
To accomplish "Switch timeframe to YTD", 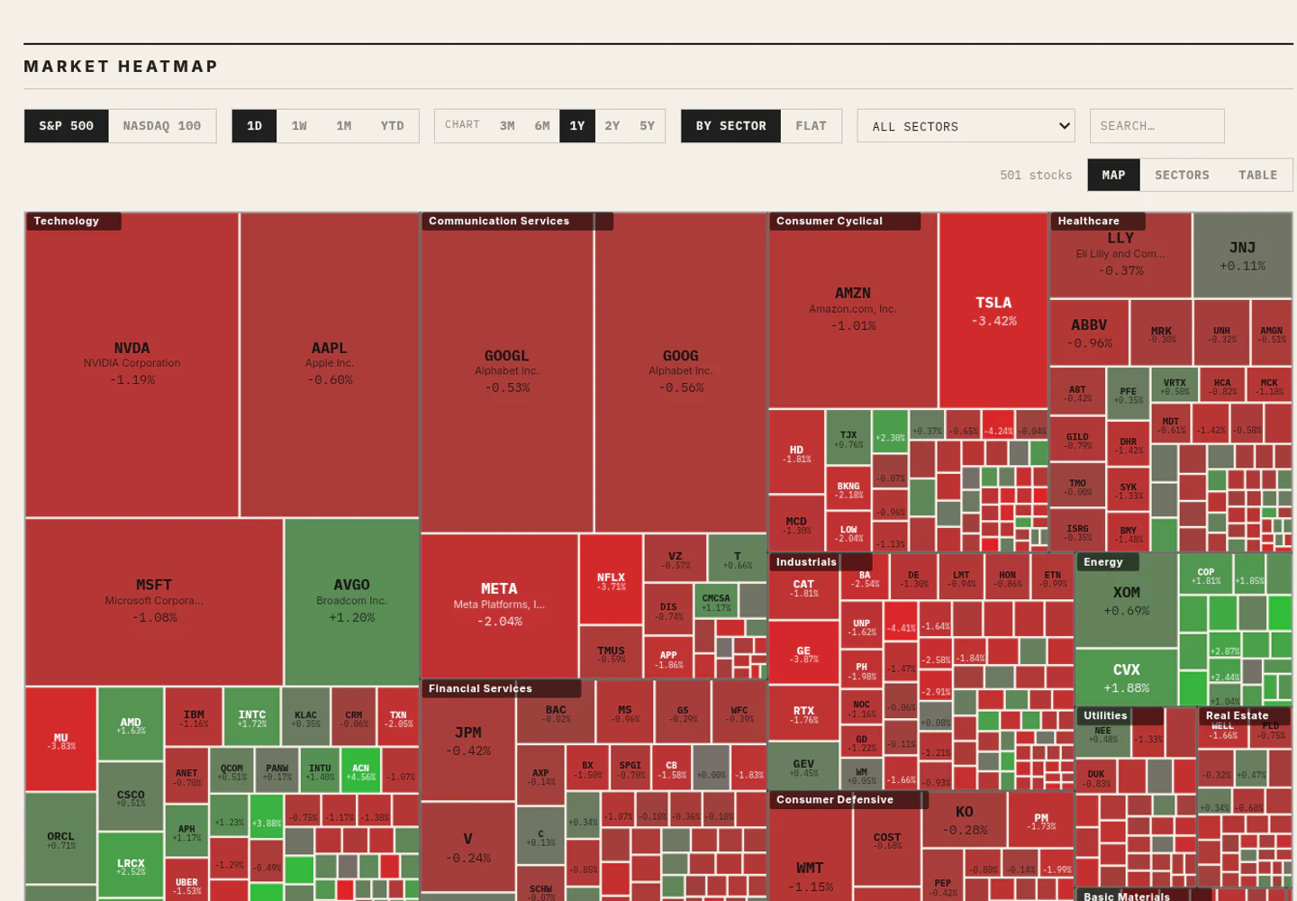I will (x=393, y=126).
